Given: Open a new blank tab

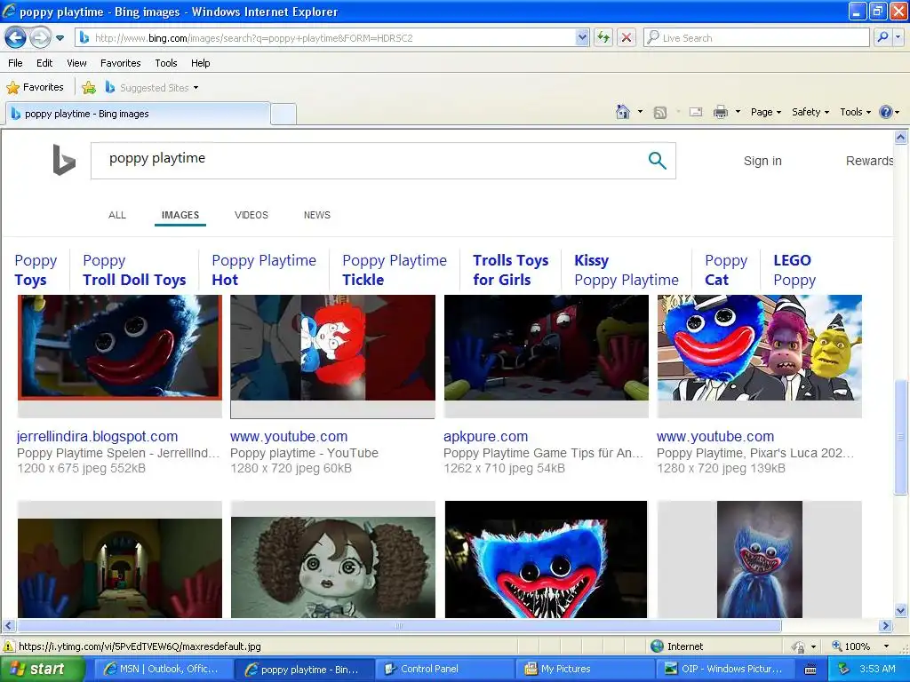Looking at the screenshot, I should tap(283, 114).
